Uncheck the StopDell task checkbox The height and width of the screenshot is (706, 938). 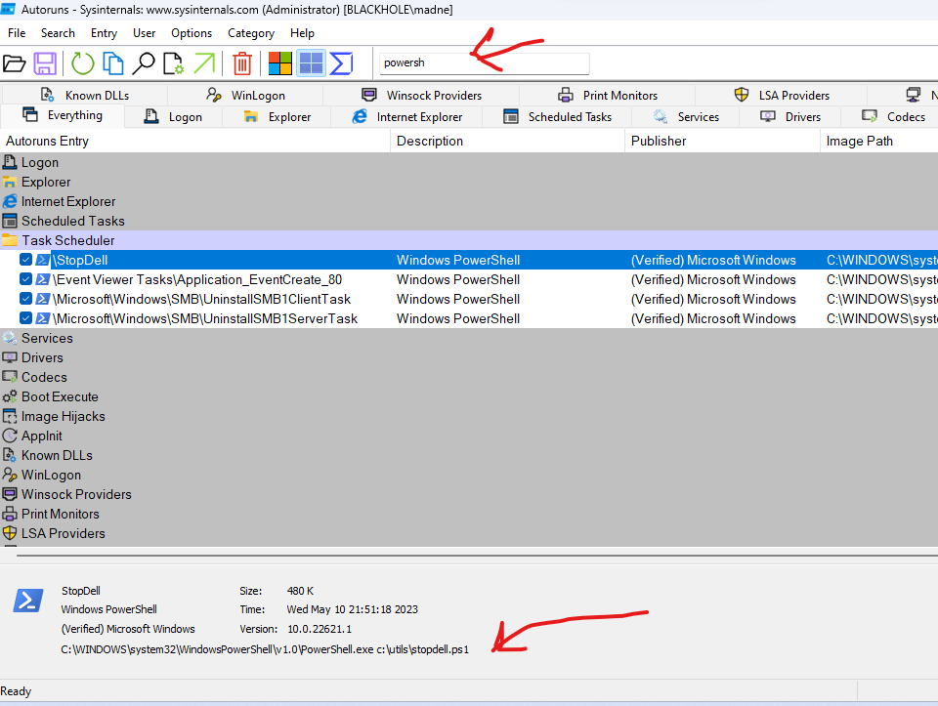(25, 260)
